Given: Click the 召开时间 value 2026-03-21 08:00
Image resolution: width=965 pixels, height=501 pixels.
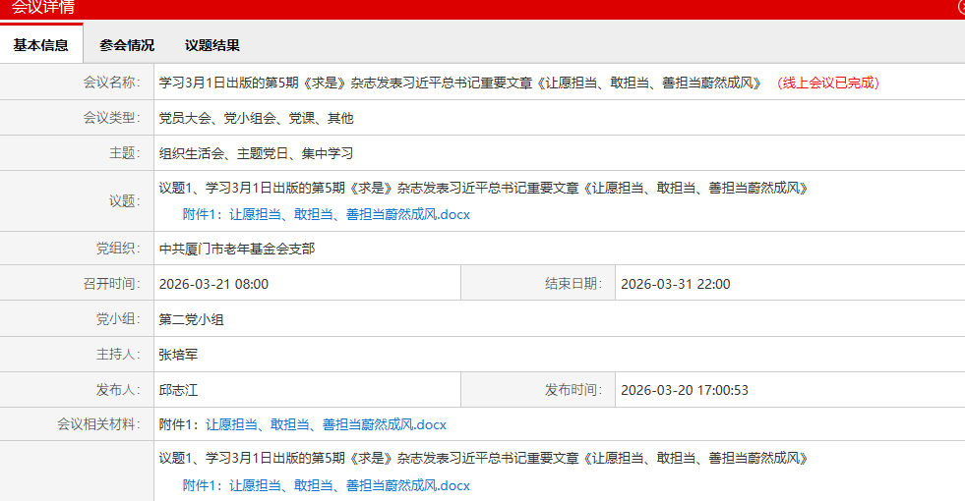Looking at the screenshot, I should point(213,284).
